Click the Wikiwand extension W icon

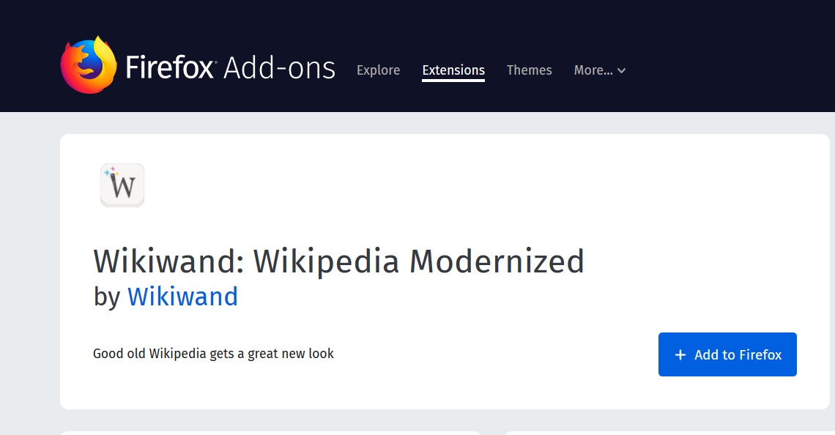pos(123,187)
